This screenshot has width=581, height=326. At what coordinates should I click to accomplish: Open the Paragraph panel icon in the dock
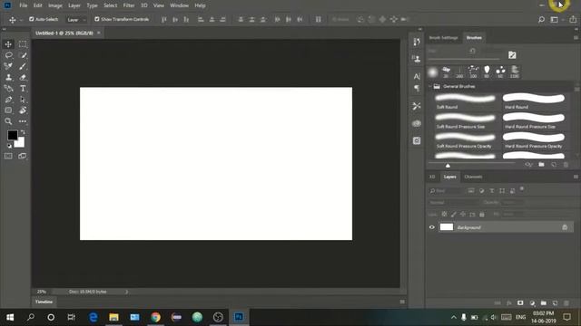(417, 88)
